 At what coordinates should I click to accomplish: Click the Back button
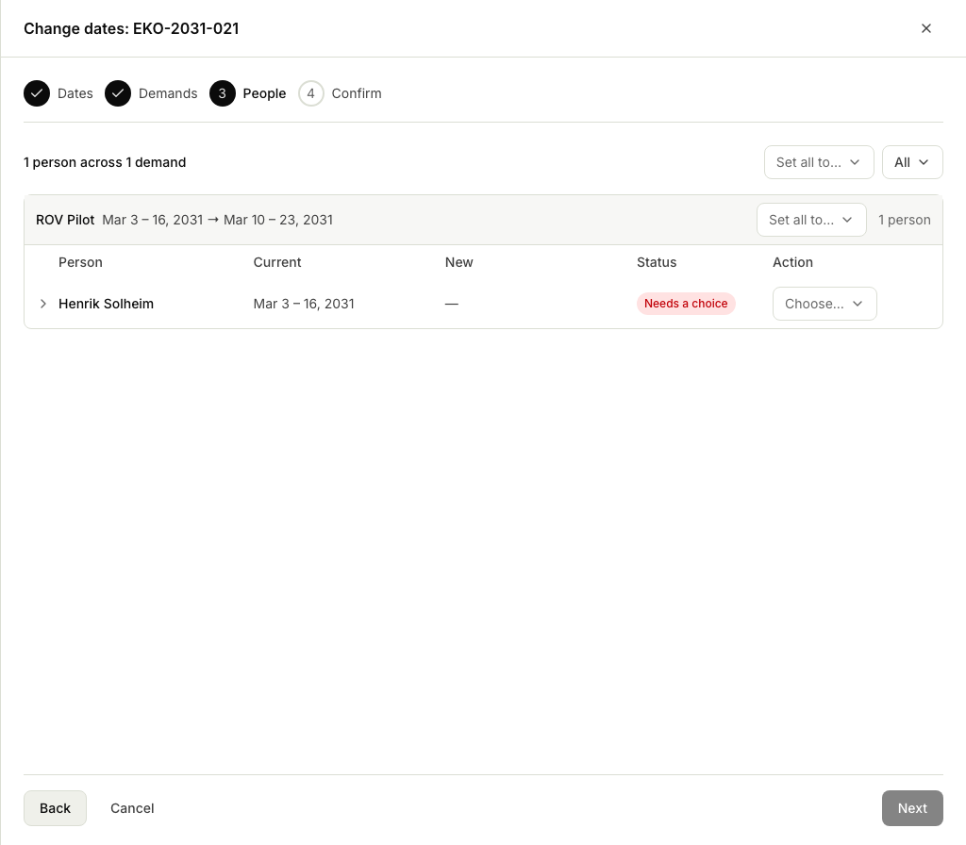(55, 808)
